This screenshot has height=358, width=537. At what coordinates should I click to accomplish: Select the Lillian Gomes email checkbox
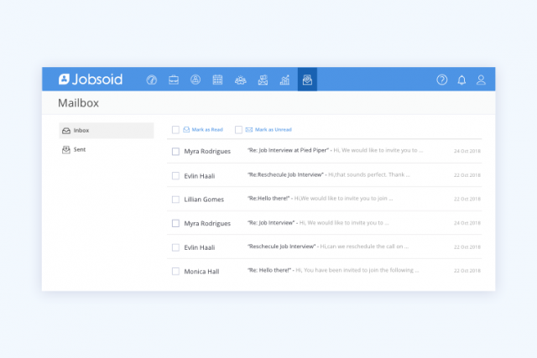(175, 200)
